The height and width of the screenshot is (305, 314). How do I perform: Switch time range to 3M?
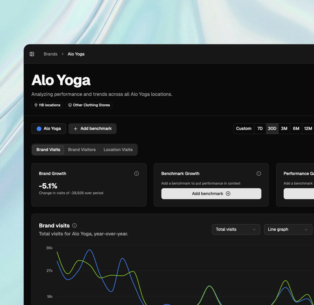(x=284, y=128)
